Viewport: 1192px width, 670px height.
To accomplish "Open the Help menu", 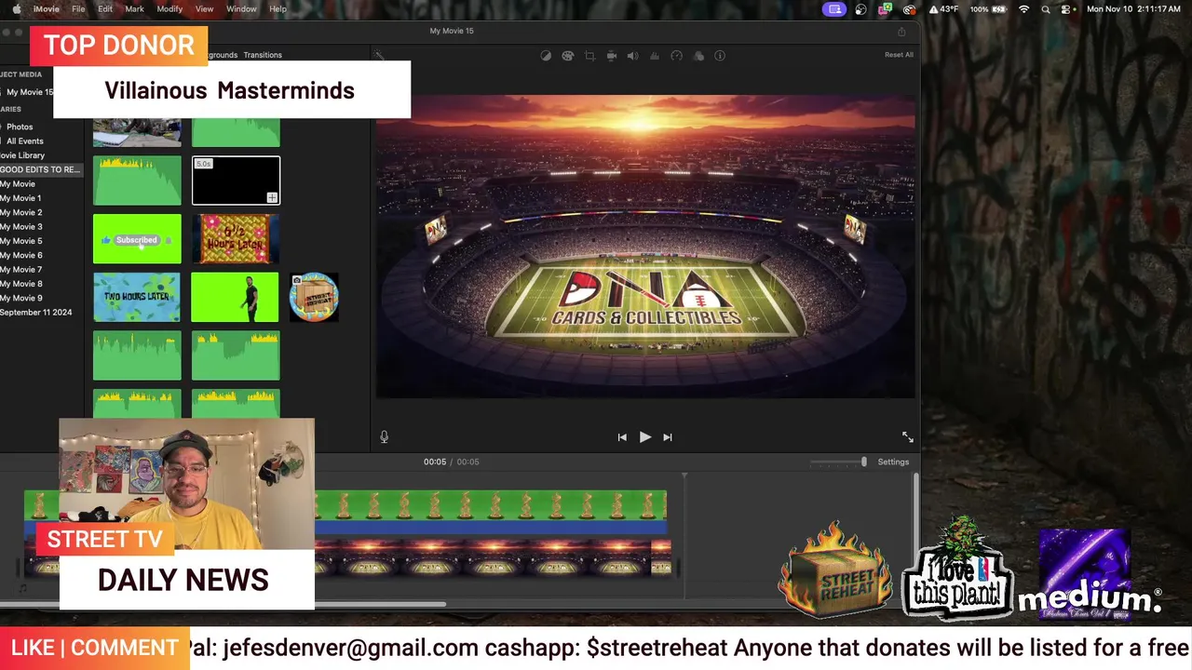I will click(x=278, y=9).
